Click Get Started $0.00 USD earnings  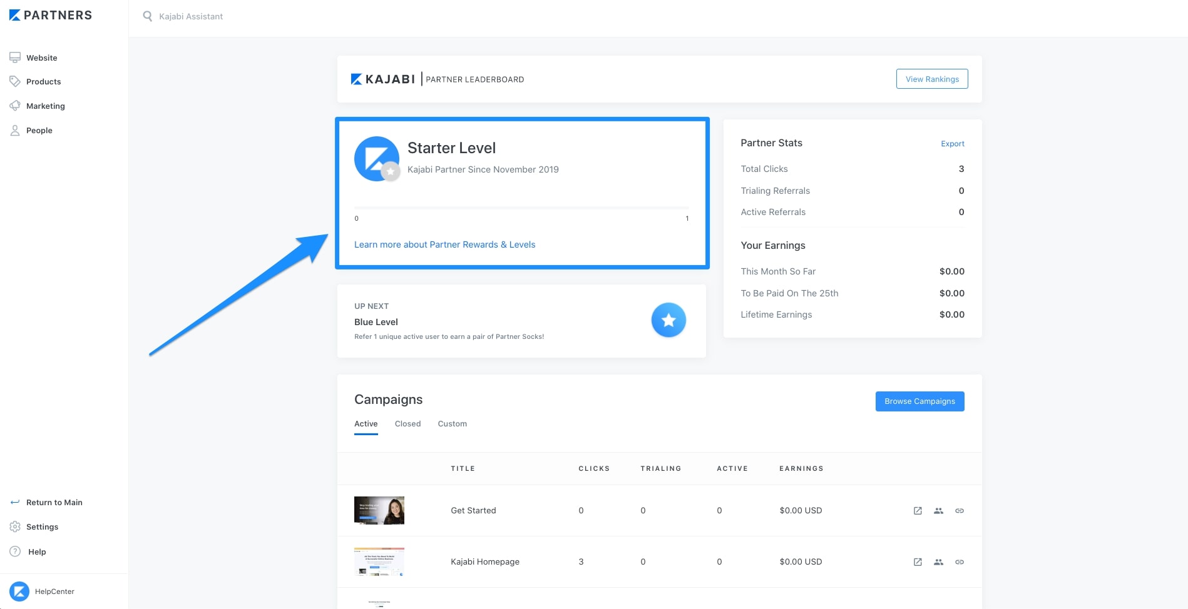pyautogui.click(x=801, y=511)
